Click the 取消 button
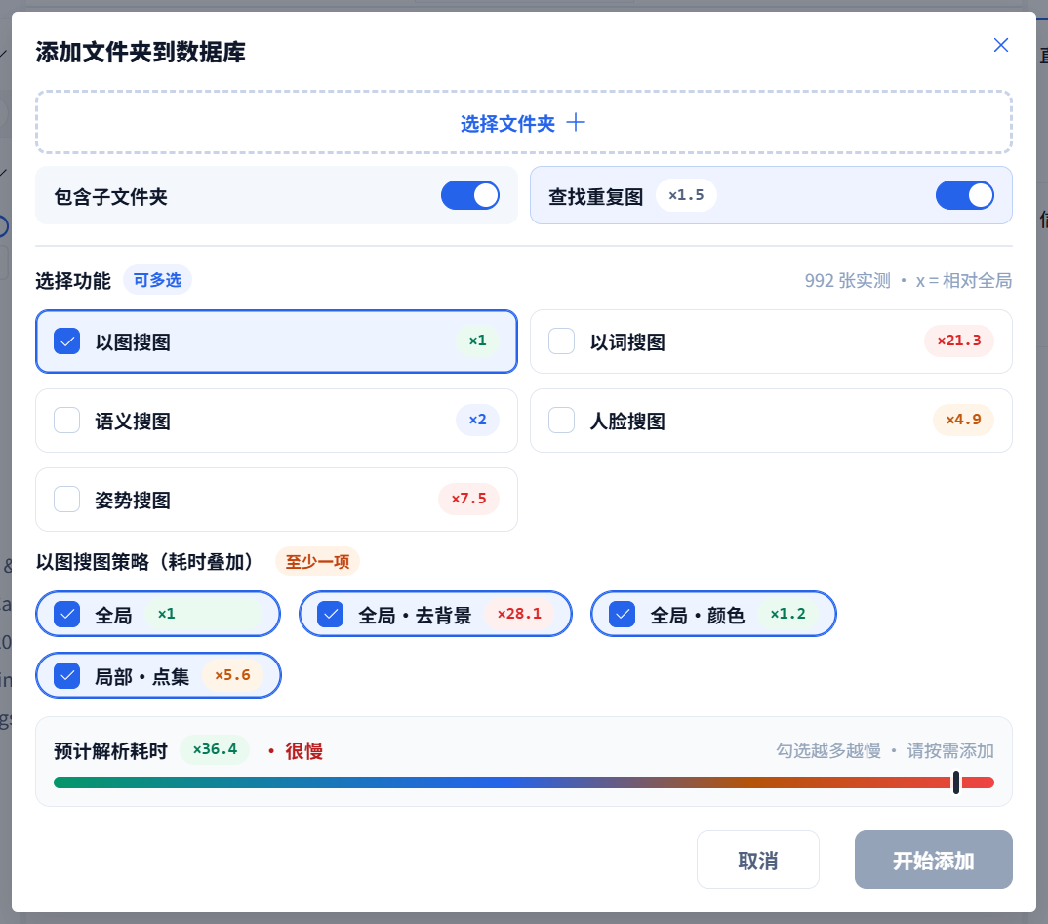 (758, 860)
